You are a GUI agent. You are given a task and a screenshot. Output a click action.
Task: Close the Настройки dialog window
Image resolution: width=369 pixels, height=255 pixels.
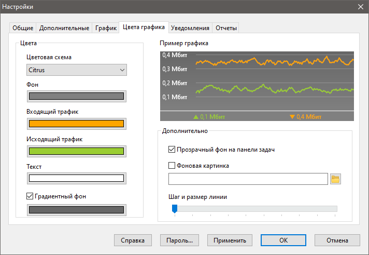[361, 7]
